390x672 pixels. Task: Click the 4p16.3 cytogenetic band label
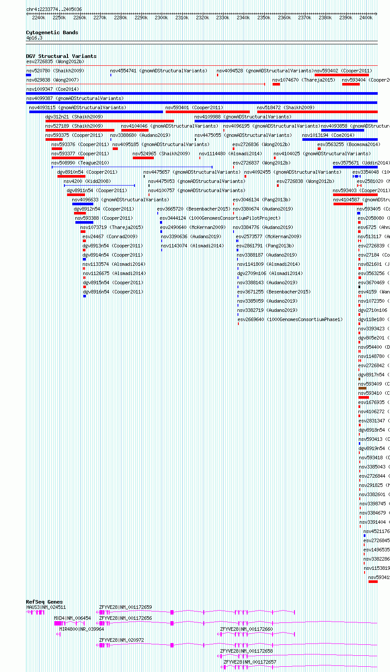tap(34, 38)
